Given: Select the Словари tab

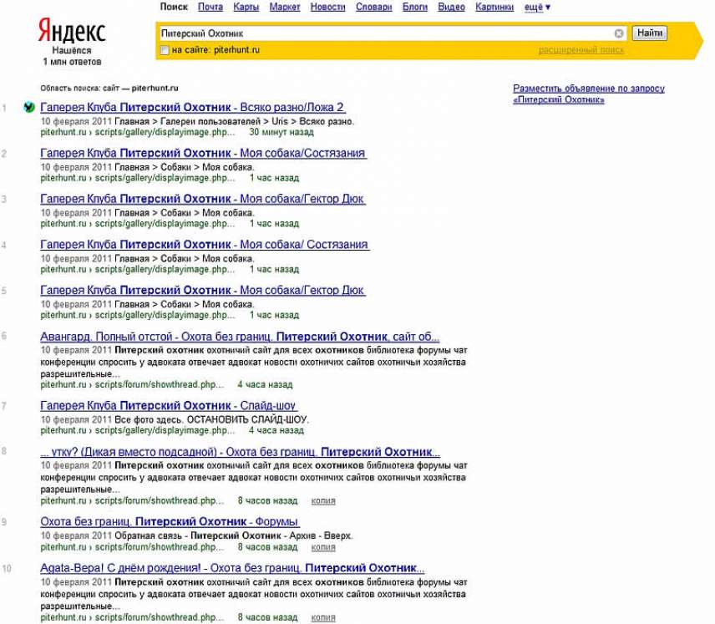Looking at the screenshot, I should coord(373,7).
